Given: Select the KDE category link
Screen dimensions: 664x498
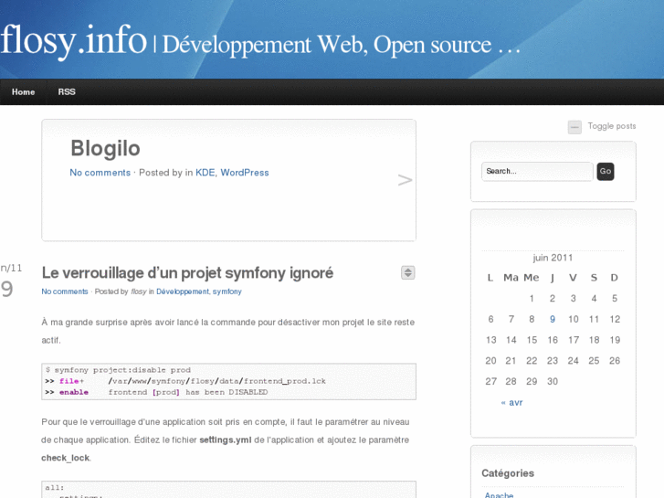Looking at the screenshot, I should click(205, 173).
